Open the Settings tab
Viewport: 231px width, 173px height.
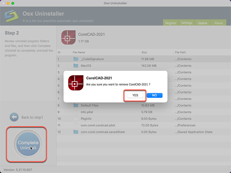(186, 23)
